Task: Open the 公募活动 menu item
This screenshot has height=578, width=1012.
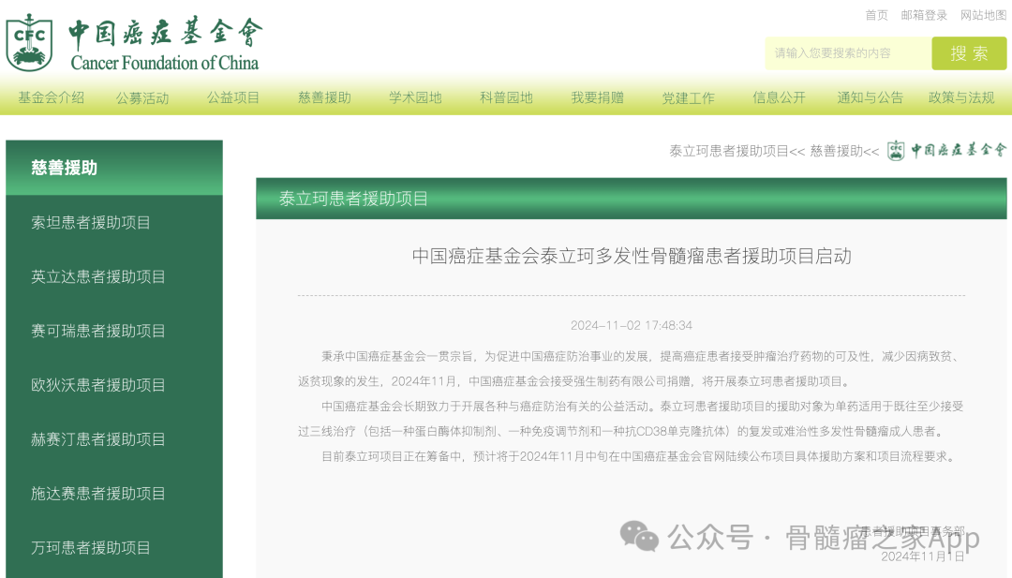Action: click(x=142, y=98)
